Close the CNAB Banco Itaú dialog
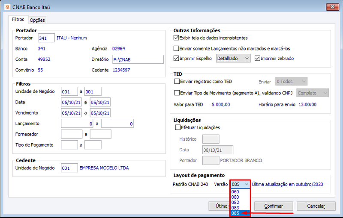343x218 pixels. pyautogui.click(x=332, y=7)
